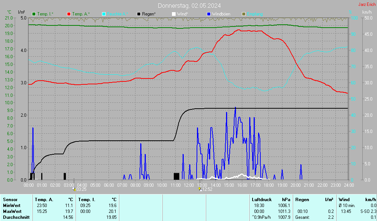Click the '15:25' maximum time cell
The image size is (377, 221).
click(x=42, y=211)
